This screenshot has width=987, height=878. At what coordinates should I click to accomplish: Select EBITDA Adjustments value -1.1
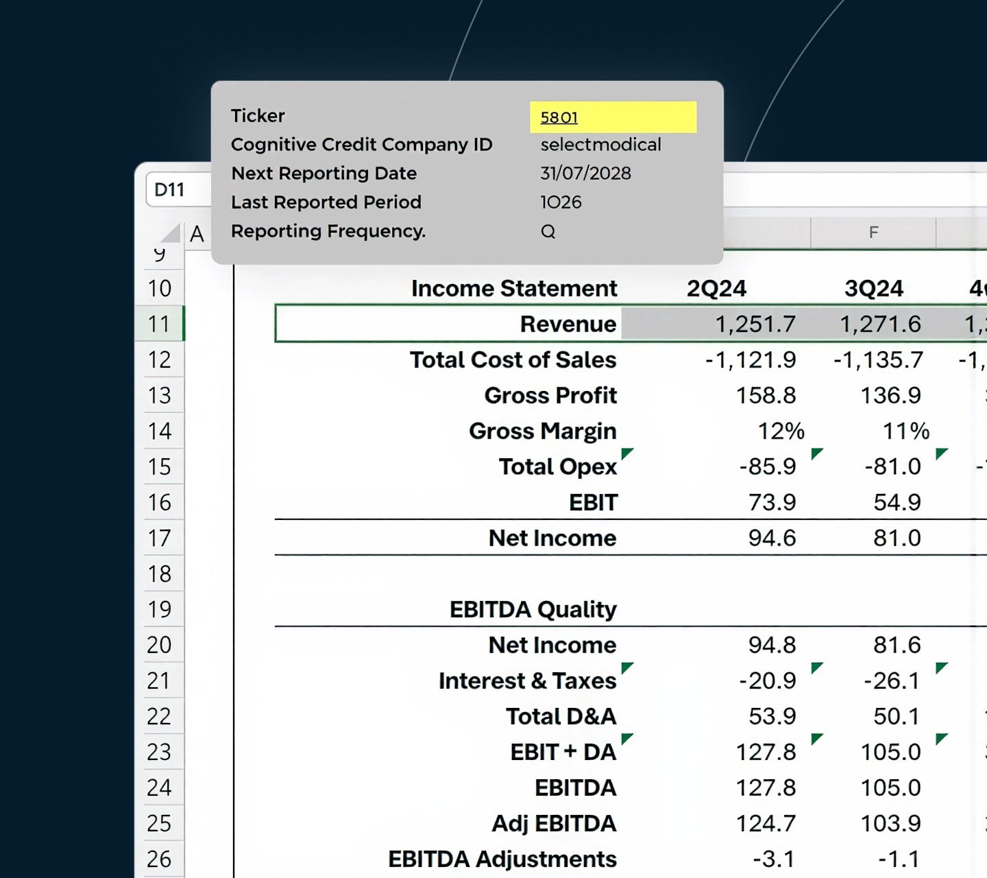[x=899, y=859]
